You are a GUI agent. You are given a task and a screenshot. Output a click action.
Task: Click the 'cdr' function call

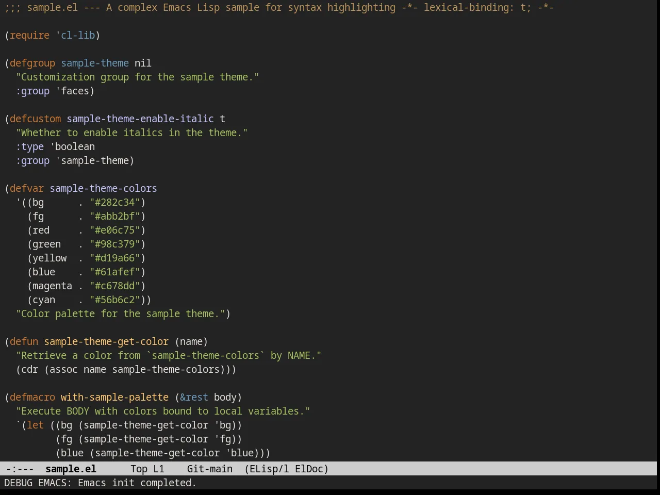point(29,369)
